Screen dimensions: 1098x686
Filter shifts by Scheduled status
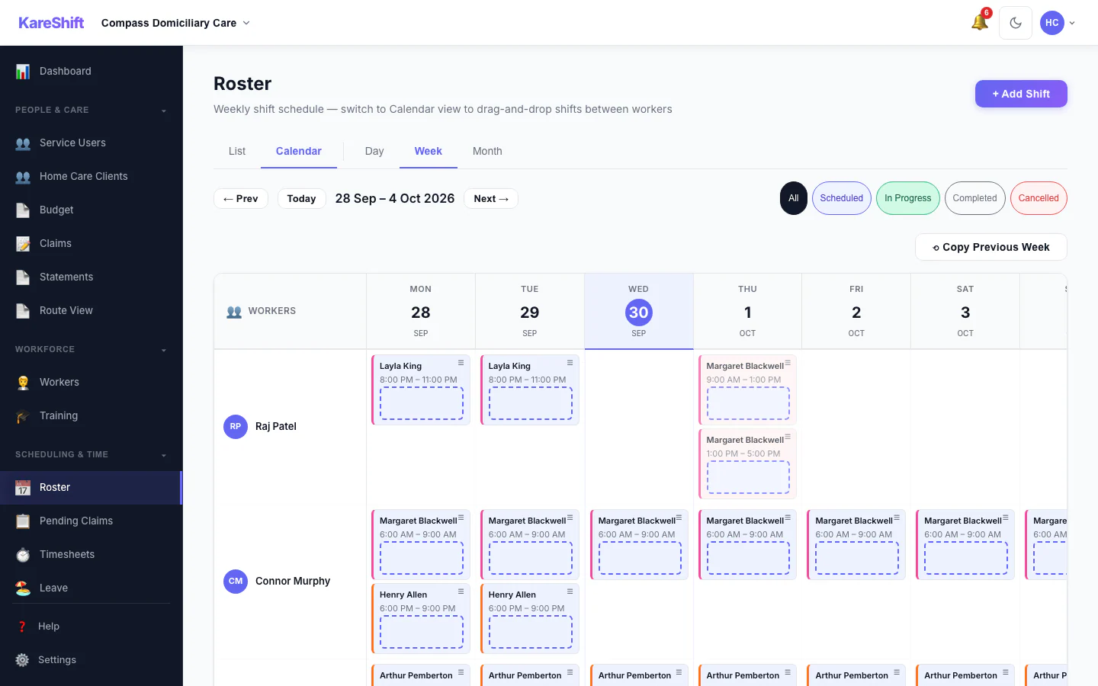coord(842,198)
